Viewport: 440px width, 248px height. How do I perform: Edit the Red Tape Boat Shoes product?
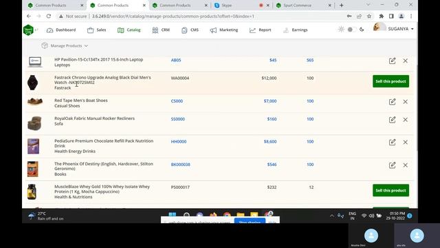(x=392, y=101)
